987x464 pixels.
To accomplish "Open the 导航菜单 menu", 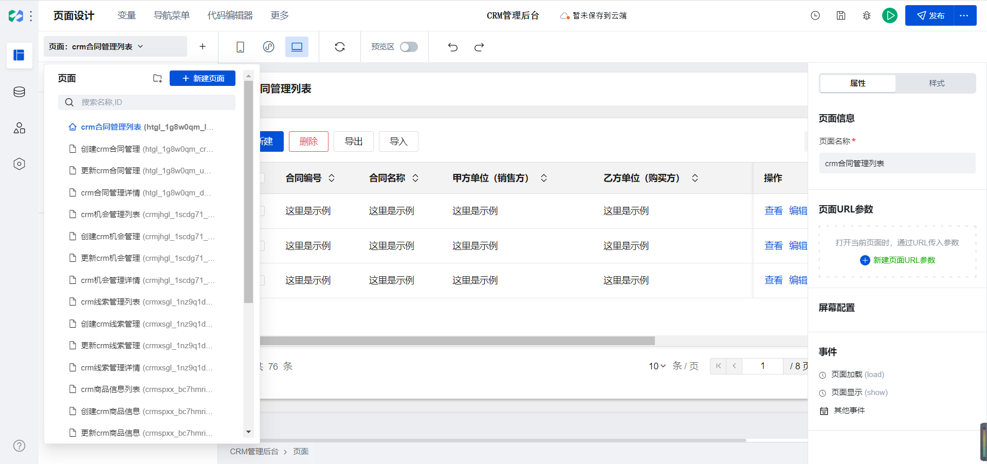I will [x=172, y=15].
